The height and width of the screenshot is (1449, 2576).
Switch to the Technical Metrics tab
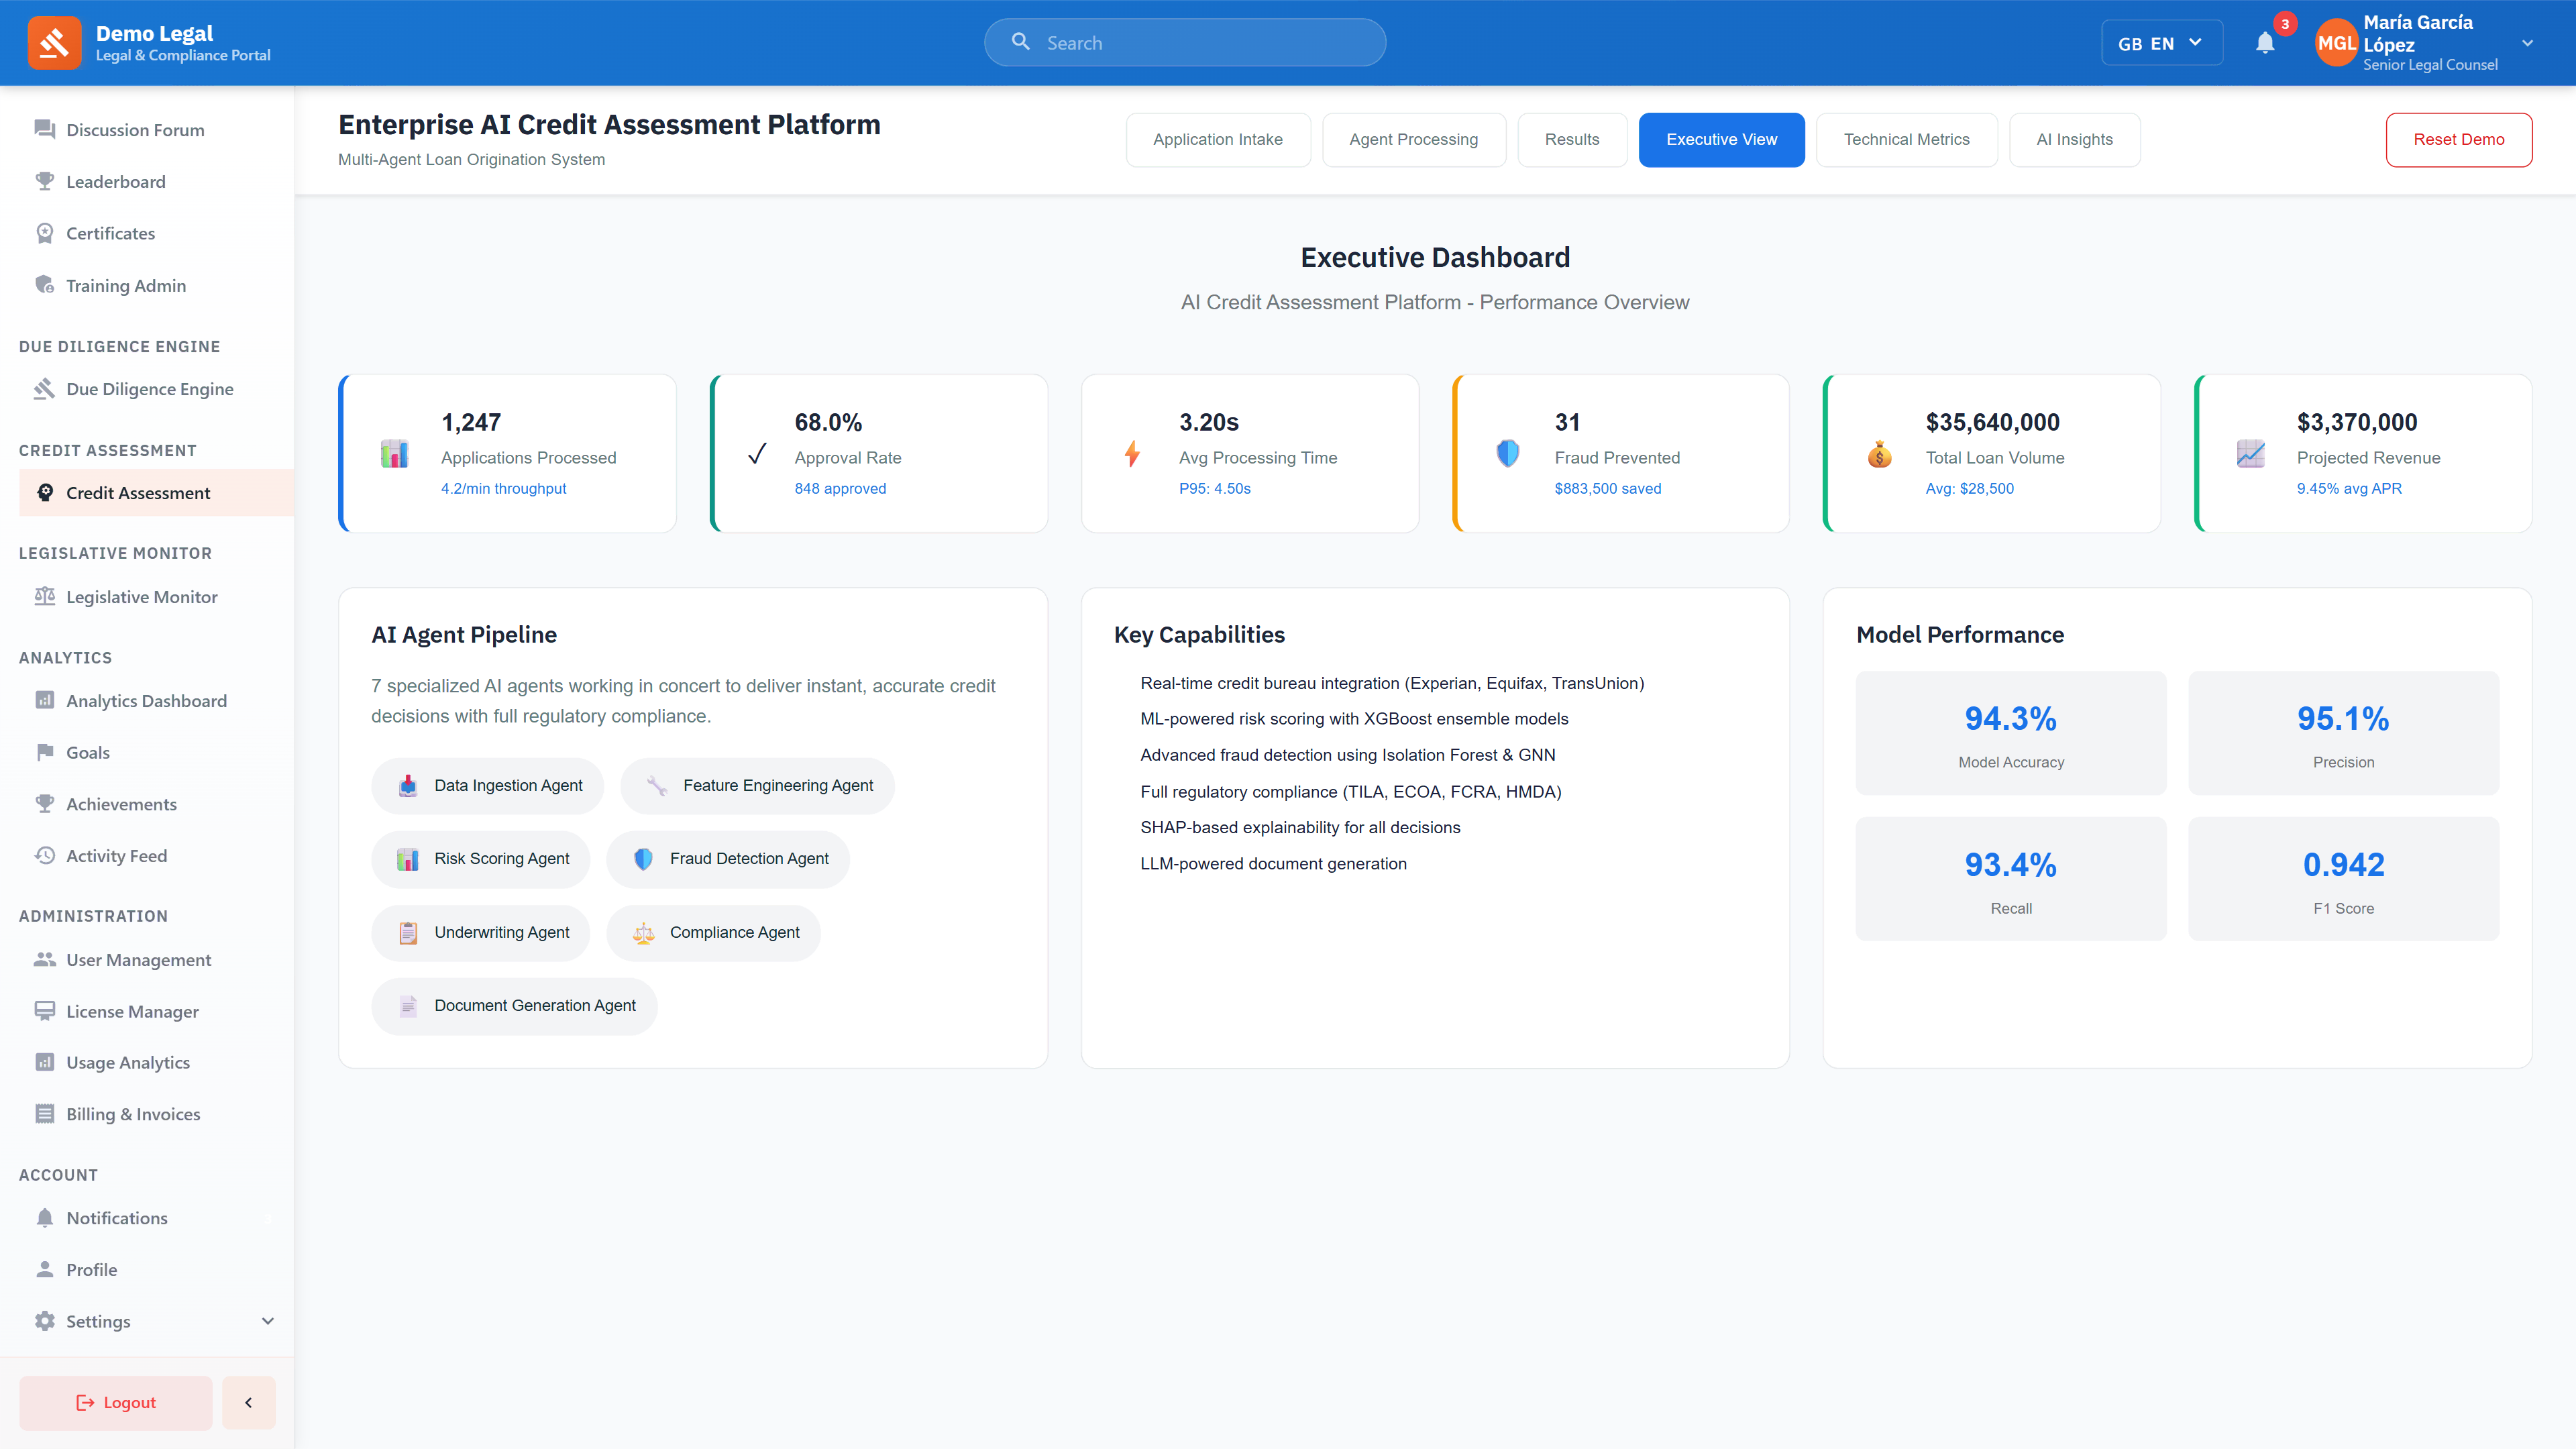(1906, 140)
